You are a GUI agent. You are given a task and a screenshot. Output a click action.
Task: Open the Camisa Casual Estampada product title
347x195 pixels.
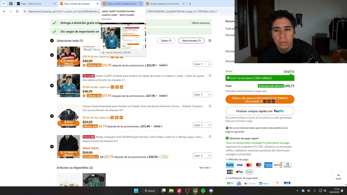[143, 106]
